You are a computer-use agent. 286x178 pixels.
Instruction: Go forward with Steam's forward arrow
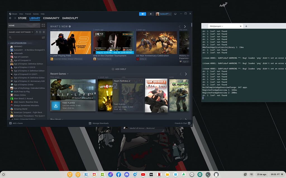[15, 18]
